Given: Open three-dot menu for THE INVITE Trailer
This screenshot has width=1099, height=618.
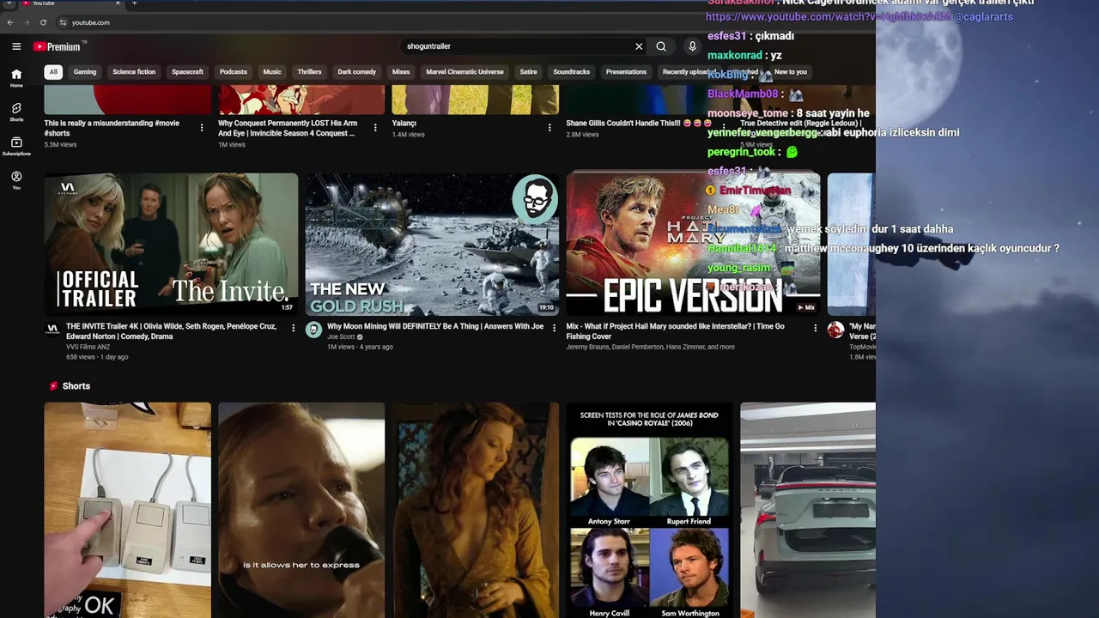Looking at the screenshot, I should click(293, 328).
